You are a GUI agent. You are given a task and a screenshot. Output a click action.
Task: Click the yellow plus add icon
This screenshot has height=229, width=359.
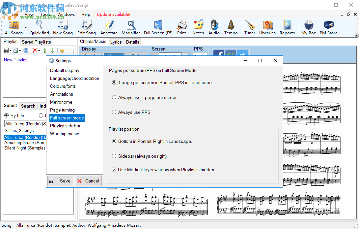[x=62, y=50]
